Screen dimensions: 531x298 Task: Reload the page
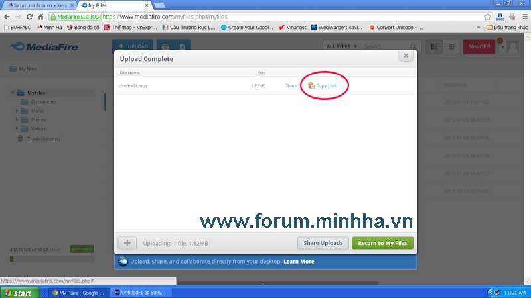pos(29,17)
